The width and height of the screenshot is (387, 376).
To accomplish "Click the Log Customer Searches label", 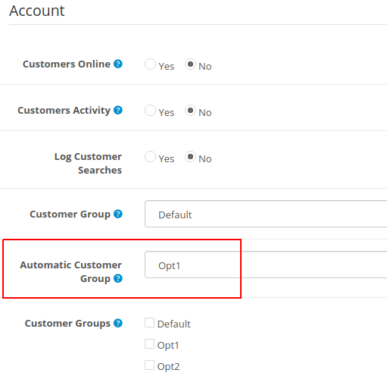I will pos(88,164).
